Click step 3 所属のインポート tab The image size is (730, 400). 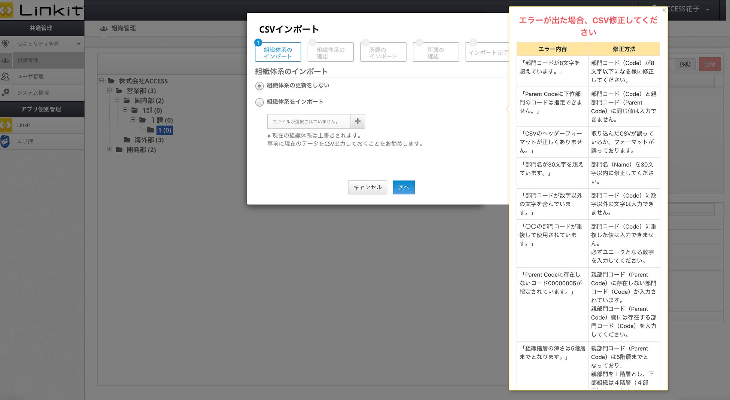click(383, 52)
